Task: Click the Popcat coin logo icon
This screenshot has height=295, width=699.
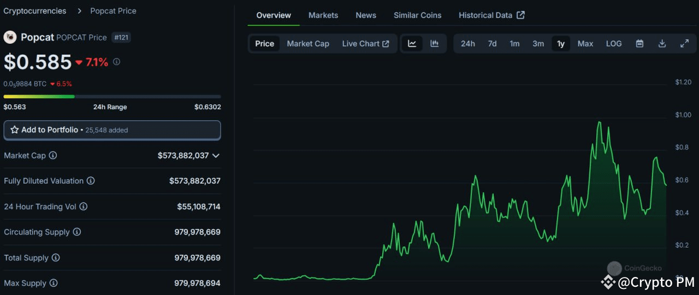Action: [10, 37]
